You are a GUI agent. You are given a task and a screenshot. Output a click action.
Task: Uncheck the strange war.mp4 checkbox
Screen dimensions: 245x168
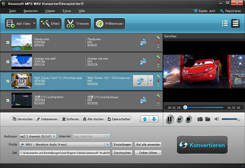coord(8,62)
